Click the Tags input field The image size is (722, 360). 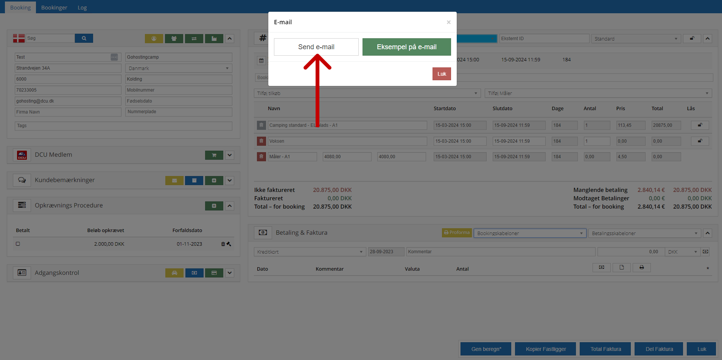click(123, 126)
